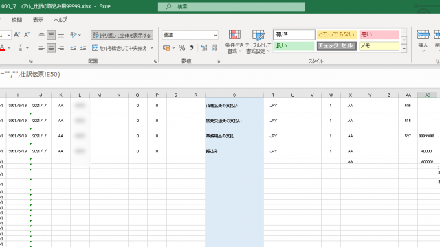Select column S header
The width and height of the screenshot is (440, 247).
234,95
